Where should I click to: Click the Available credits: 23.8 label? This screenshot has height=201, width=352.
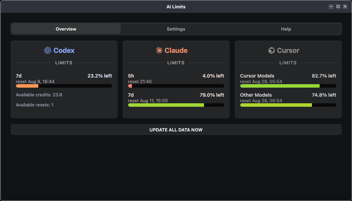coord(39,95)
